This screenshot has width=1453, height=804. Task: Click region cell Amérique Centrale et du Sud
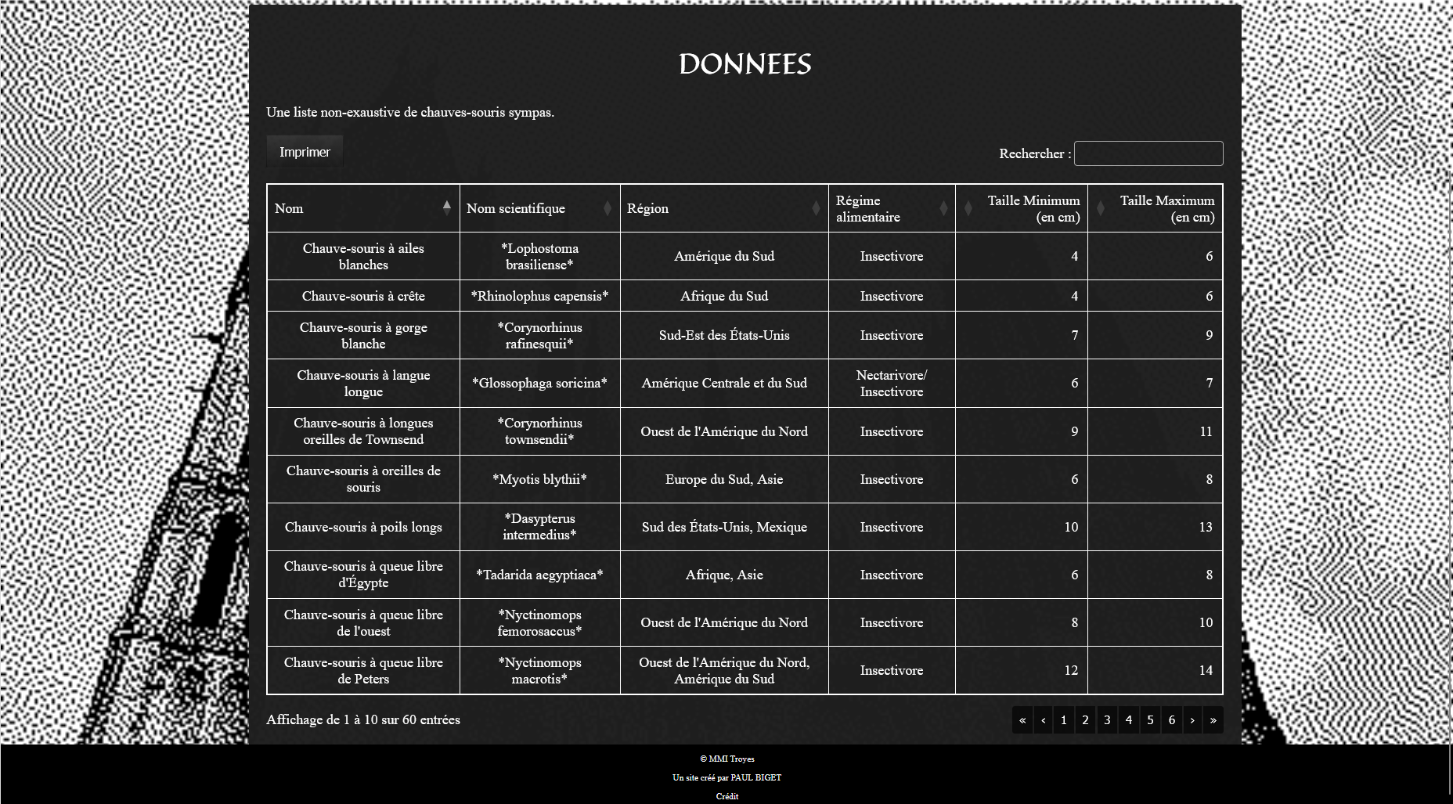point(724,383)
